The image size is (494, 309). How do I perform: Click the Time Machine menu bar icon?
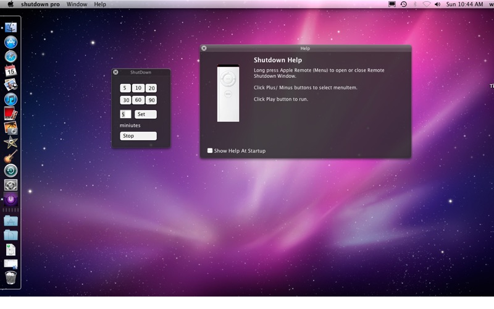pos(403,4)
